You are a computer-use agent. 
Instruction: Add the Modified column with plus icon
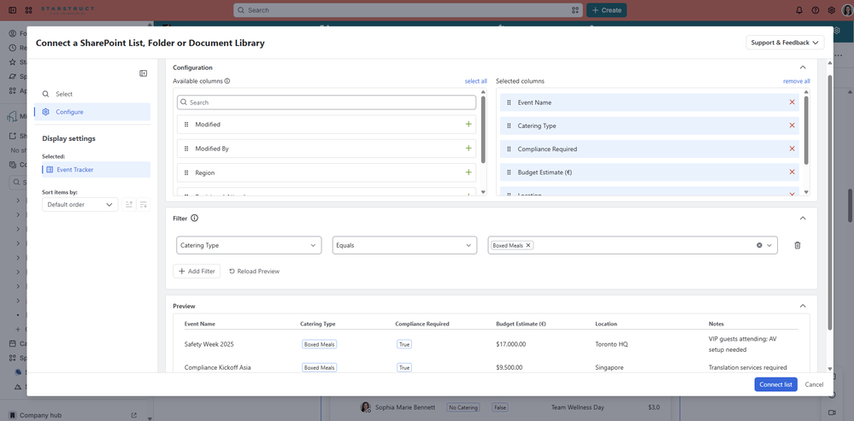point(468,124)
